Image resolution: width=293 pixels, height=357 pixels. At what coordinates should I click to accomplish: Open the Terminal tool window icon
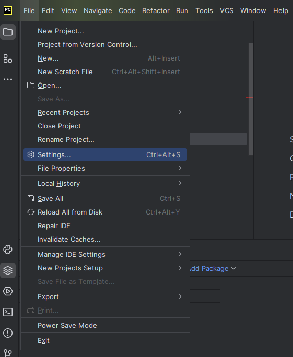(x=8, y=312)
